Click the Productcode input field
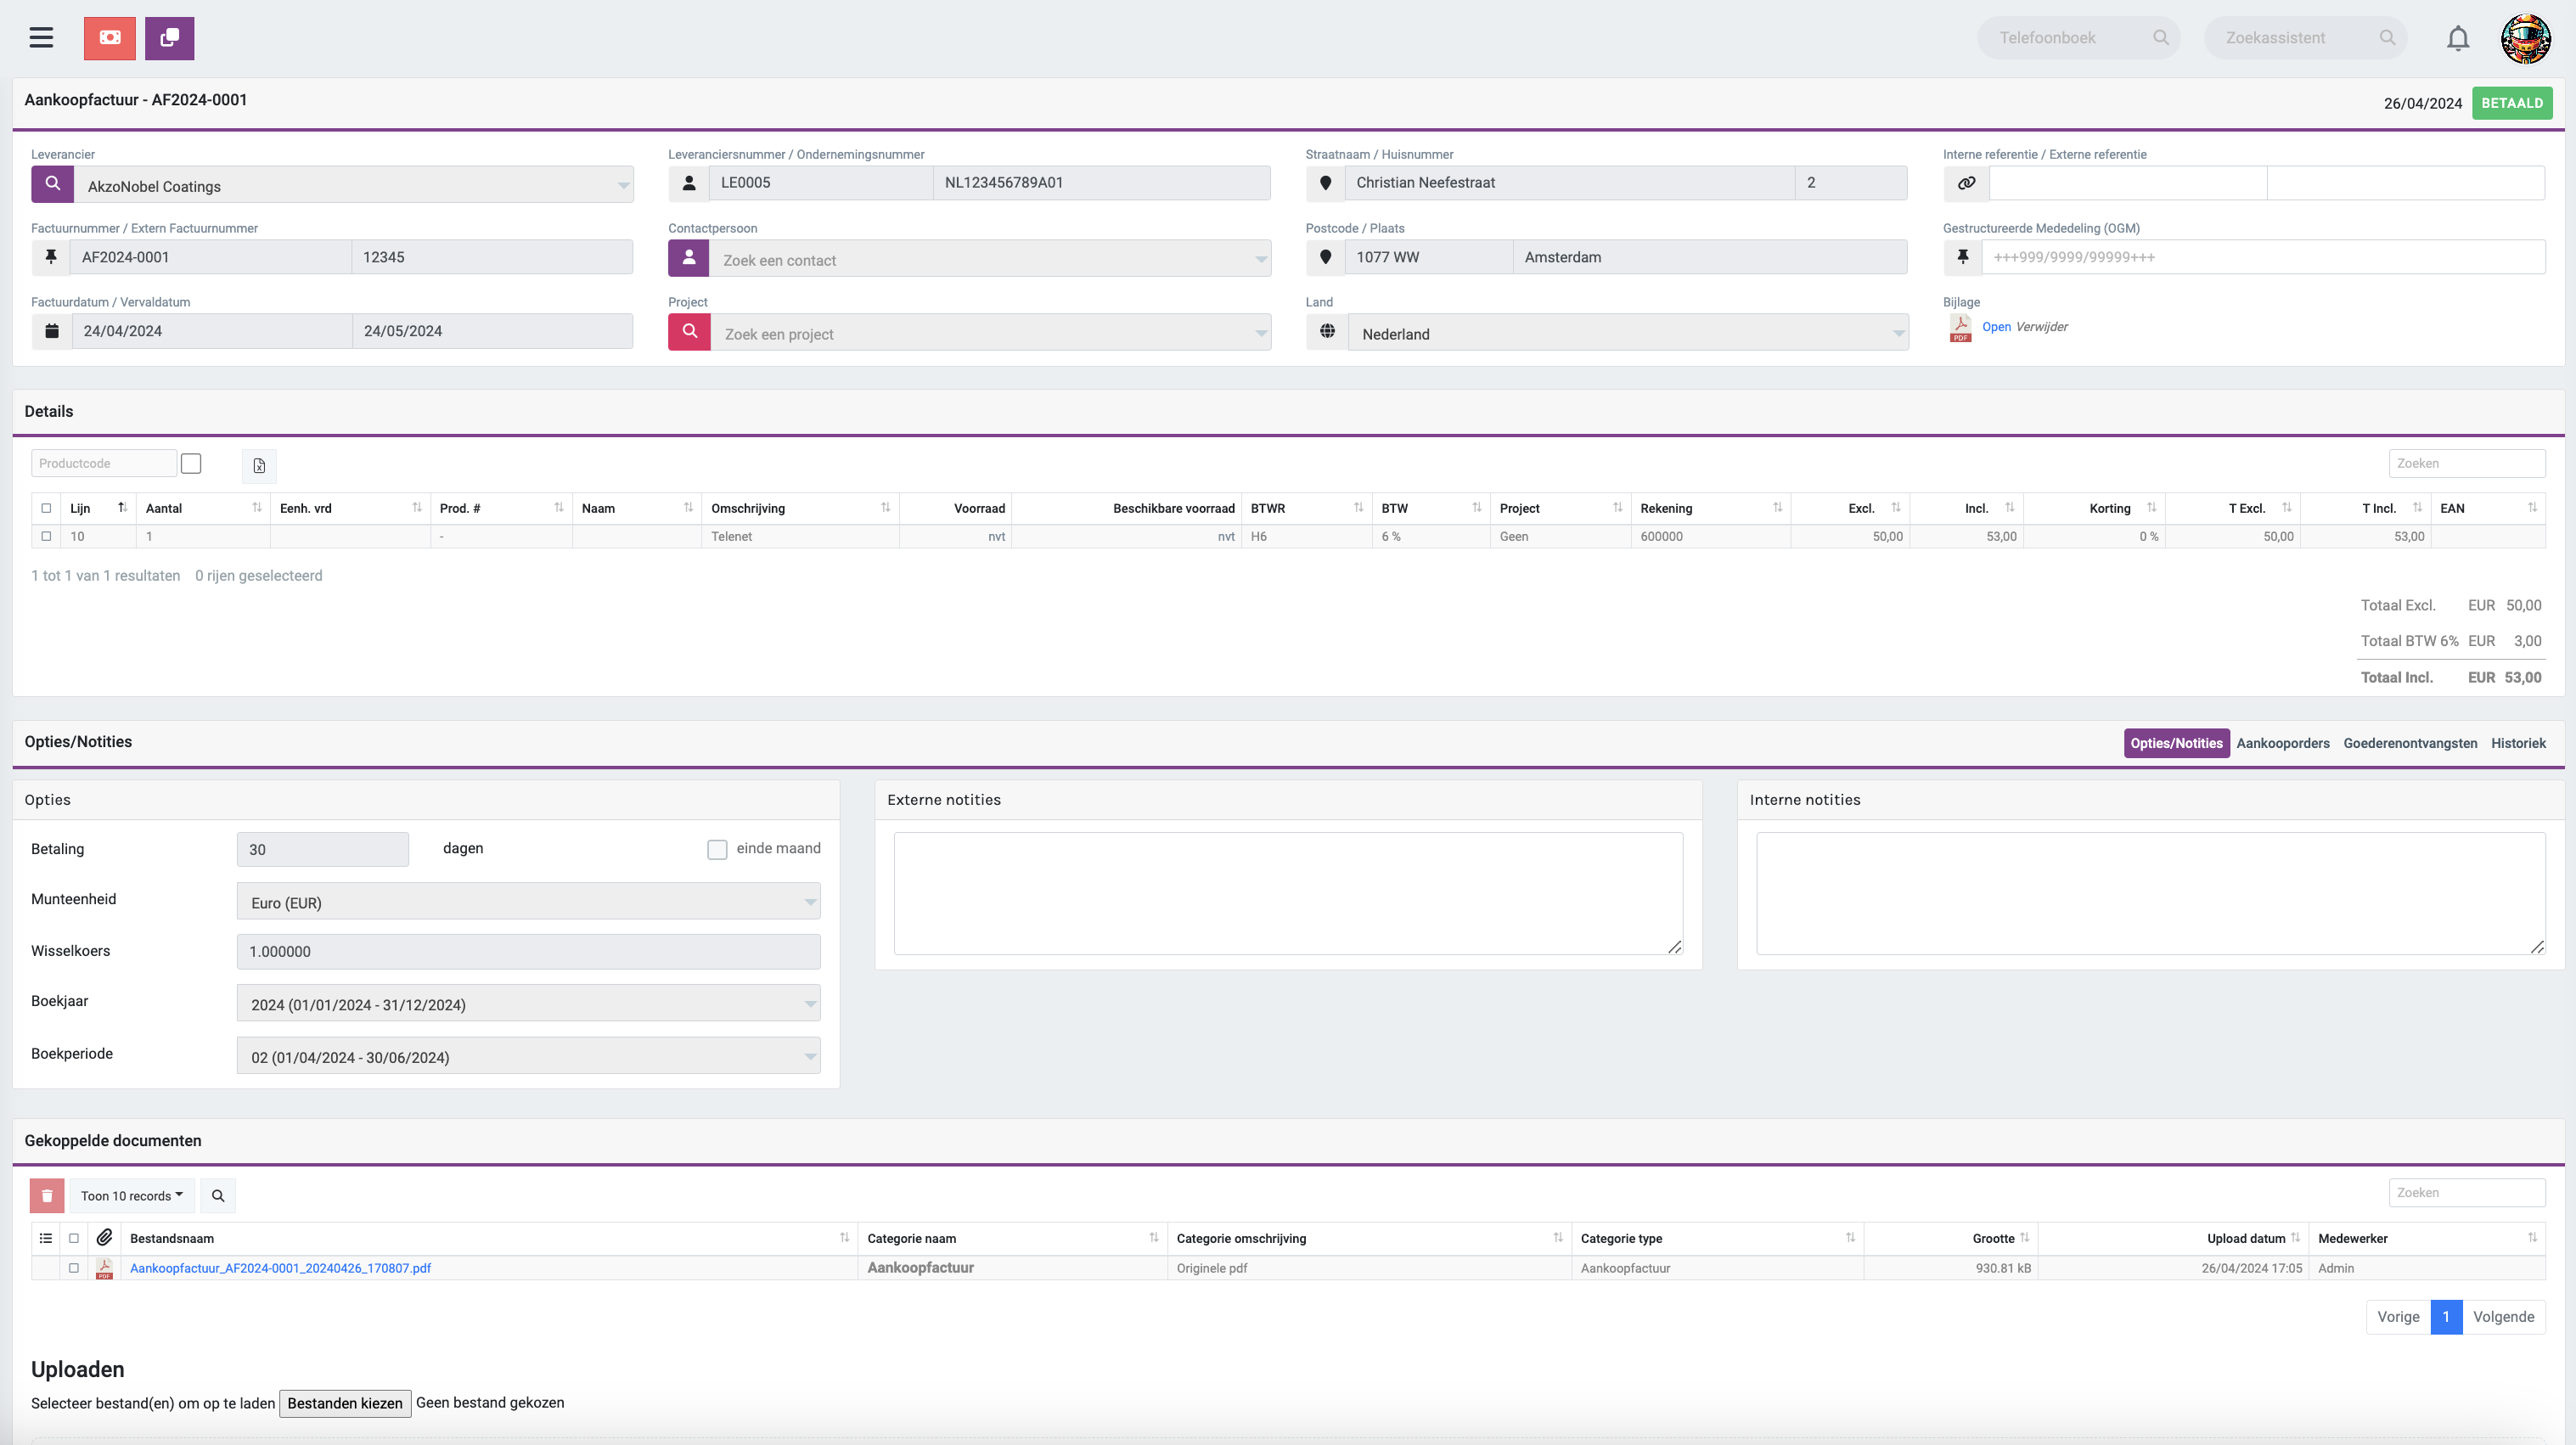Viewport: 2576px width, 1445px height. [x=104, y=463]
